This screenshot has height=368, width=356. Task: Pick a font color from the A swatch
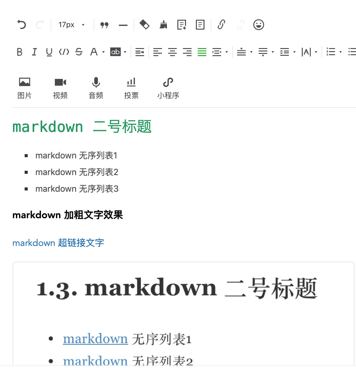click(x=94, y=52)
